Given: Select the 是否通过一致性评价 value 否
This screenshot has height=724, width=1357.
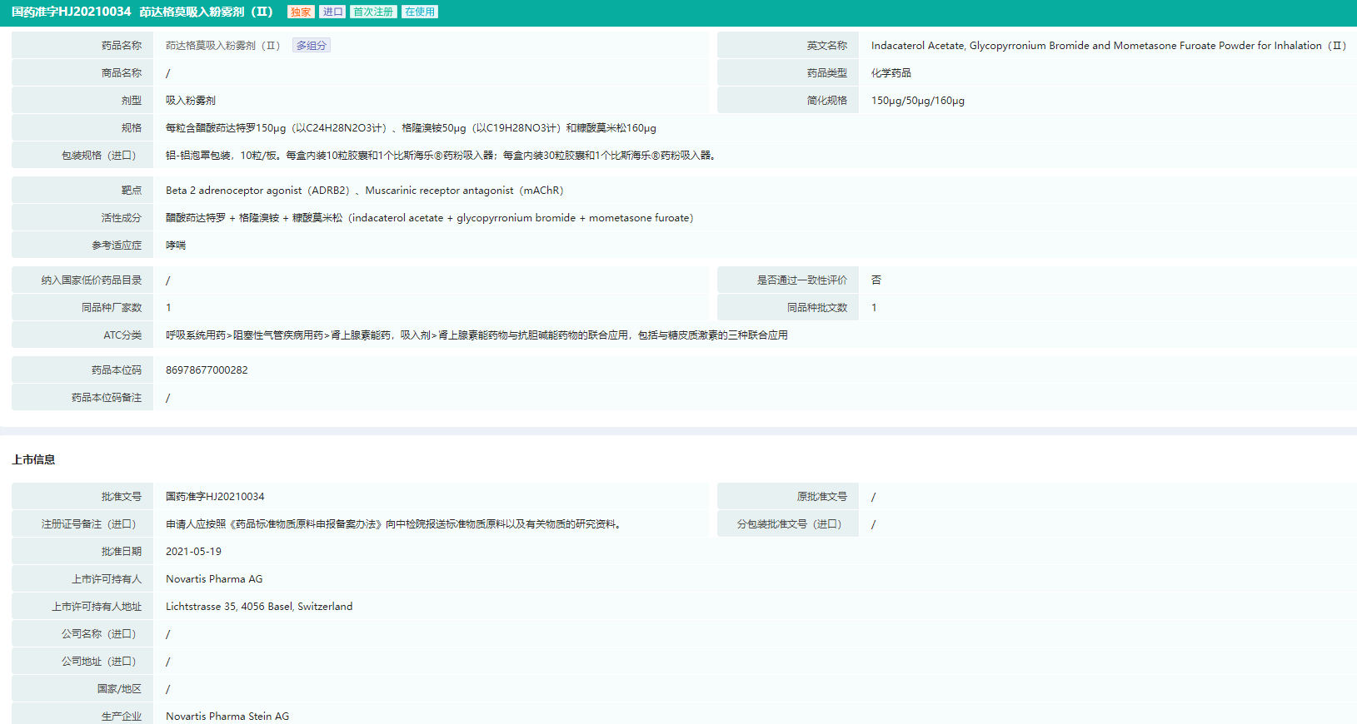Looking at the screenshot, I should 876,280.
